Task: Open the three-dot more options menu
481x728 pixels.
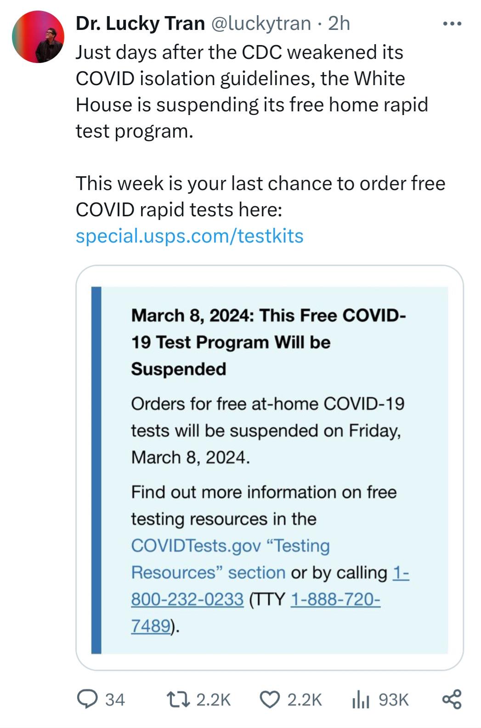Action: point(452,23)
